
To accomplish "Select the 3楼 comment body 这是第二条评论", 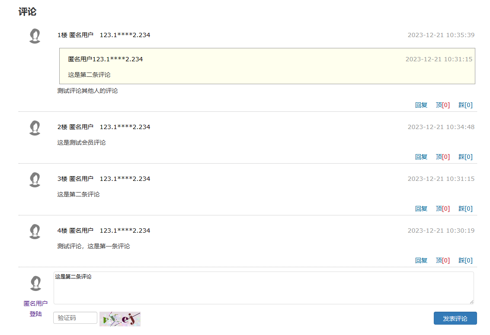I will (x=78, y=194).
